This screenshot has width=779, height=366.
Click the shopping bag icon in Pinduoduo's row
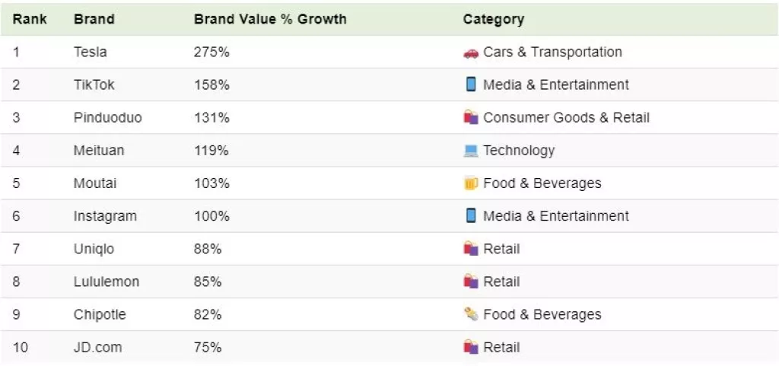(471, 118)
